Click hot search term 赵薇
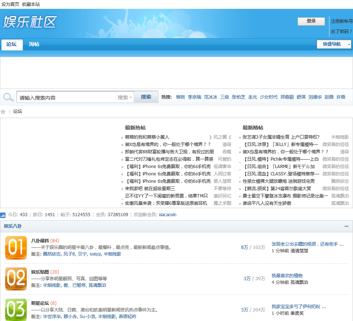 [329, 97]
